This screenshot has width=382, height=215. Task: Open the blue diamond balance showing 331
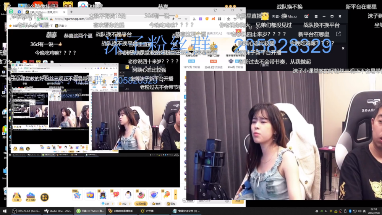click(107, 204)
